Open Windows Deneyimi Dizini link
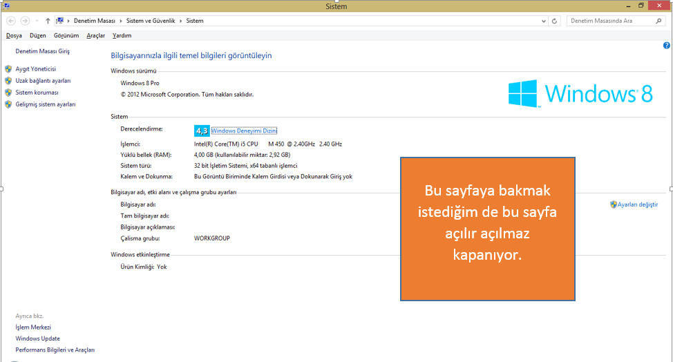Image resolution: width=673 pixels, height=362 pixels. tap(244, 131)
